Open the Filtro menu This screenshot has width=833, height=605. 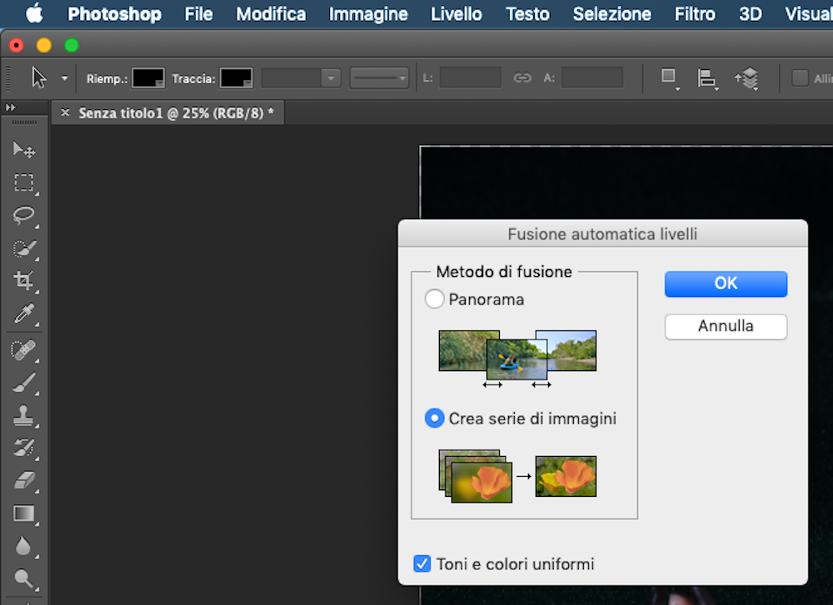click(695, 14)
